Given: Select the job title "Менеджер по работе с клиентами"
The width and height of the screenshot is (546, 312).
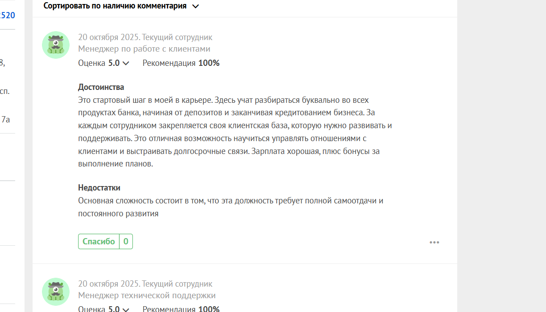Looking at the screenshot, I should (144, 49).
